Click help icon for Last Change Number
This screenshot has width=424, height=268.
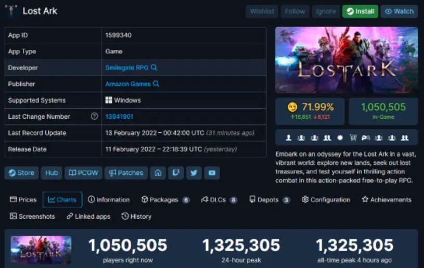click(x=94, y=117)
